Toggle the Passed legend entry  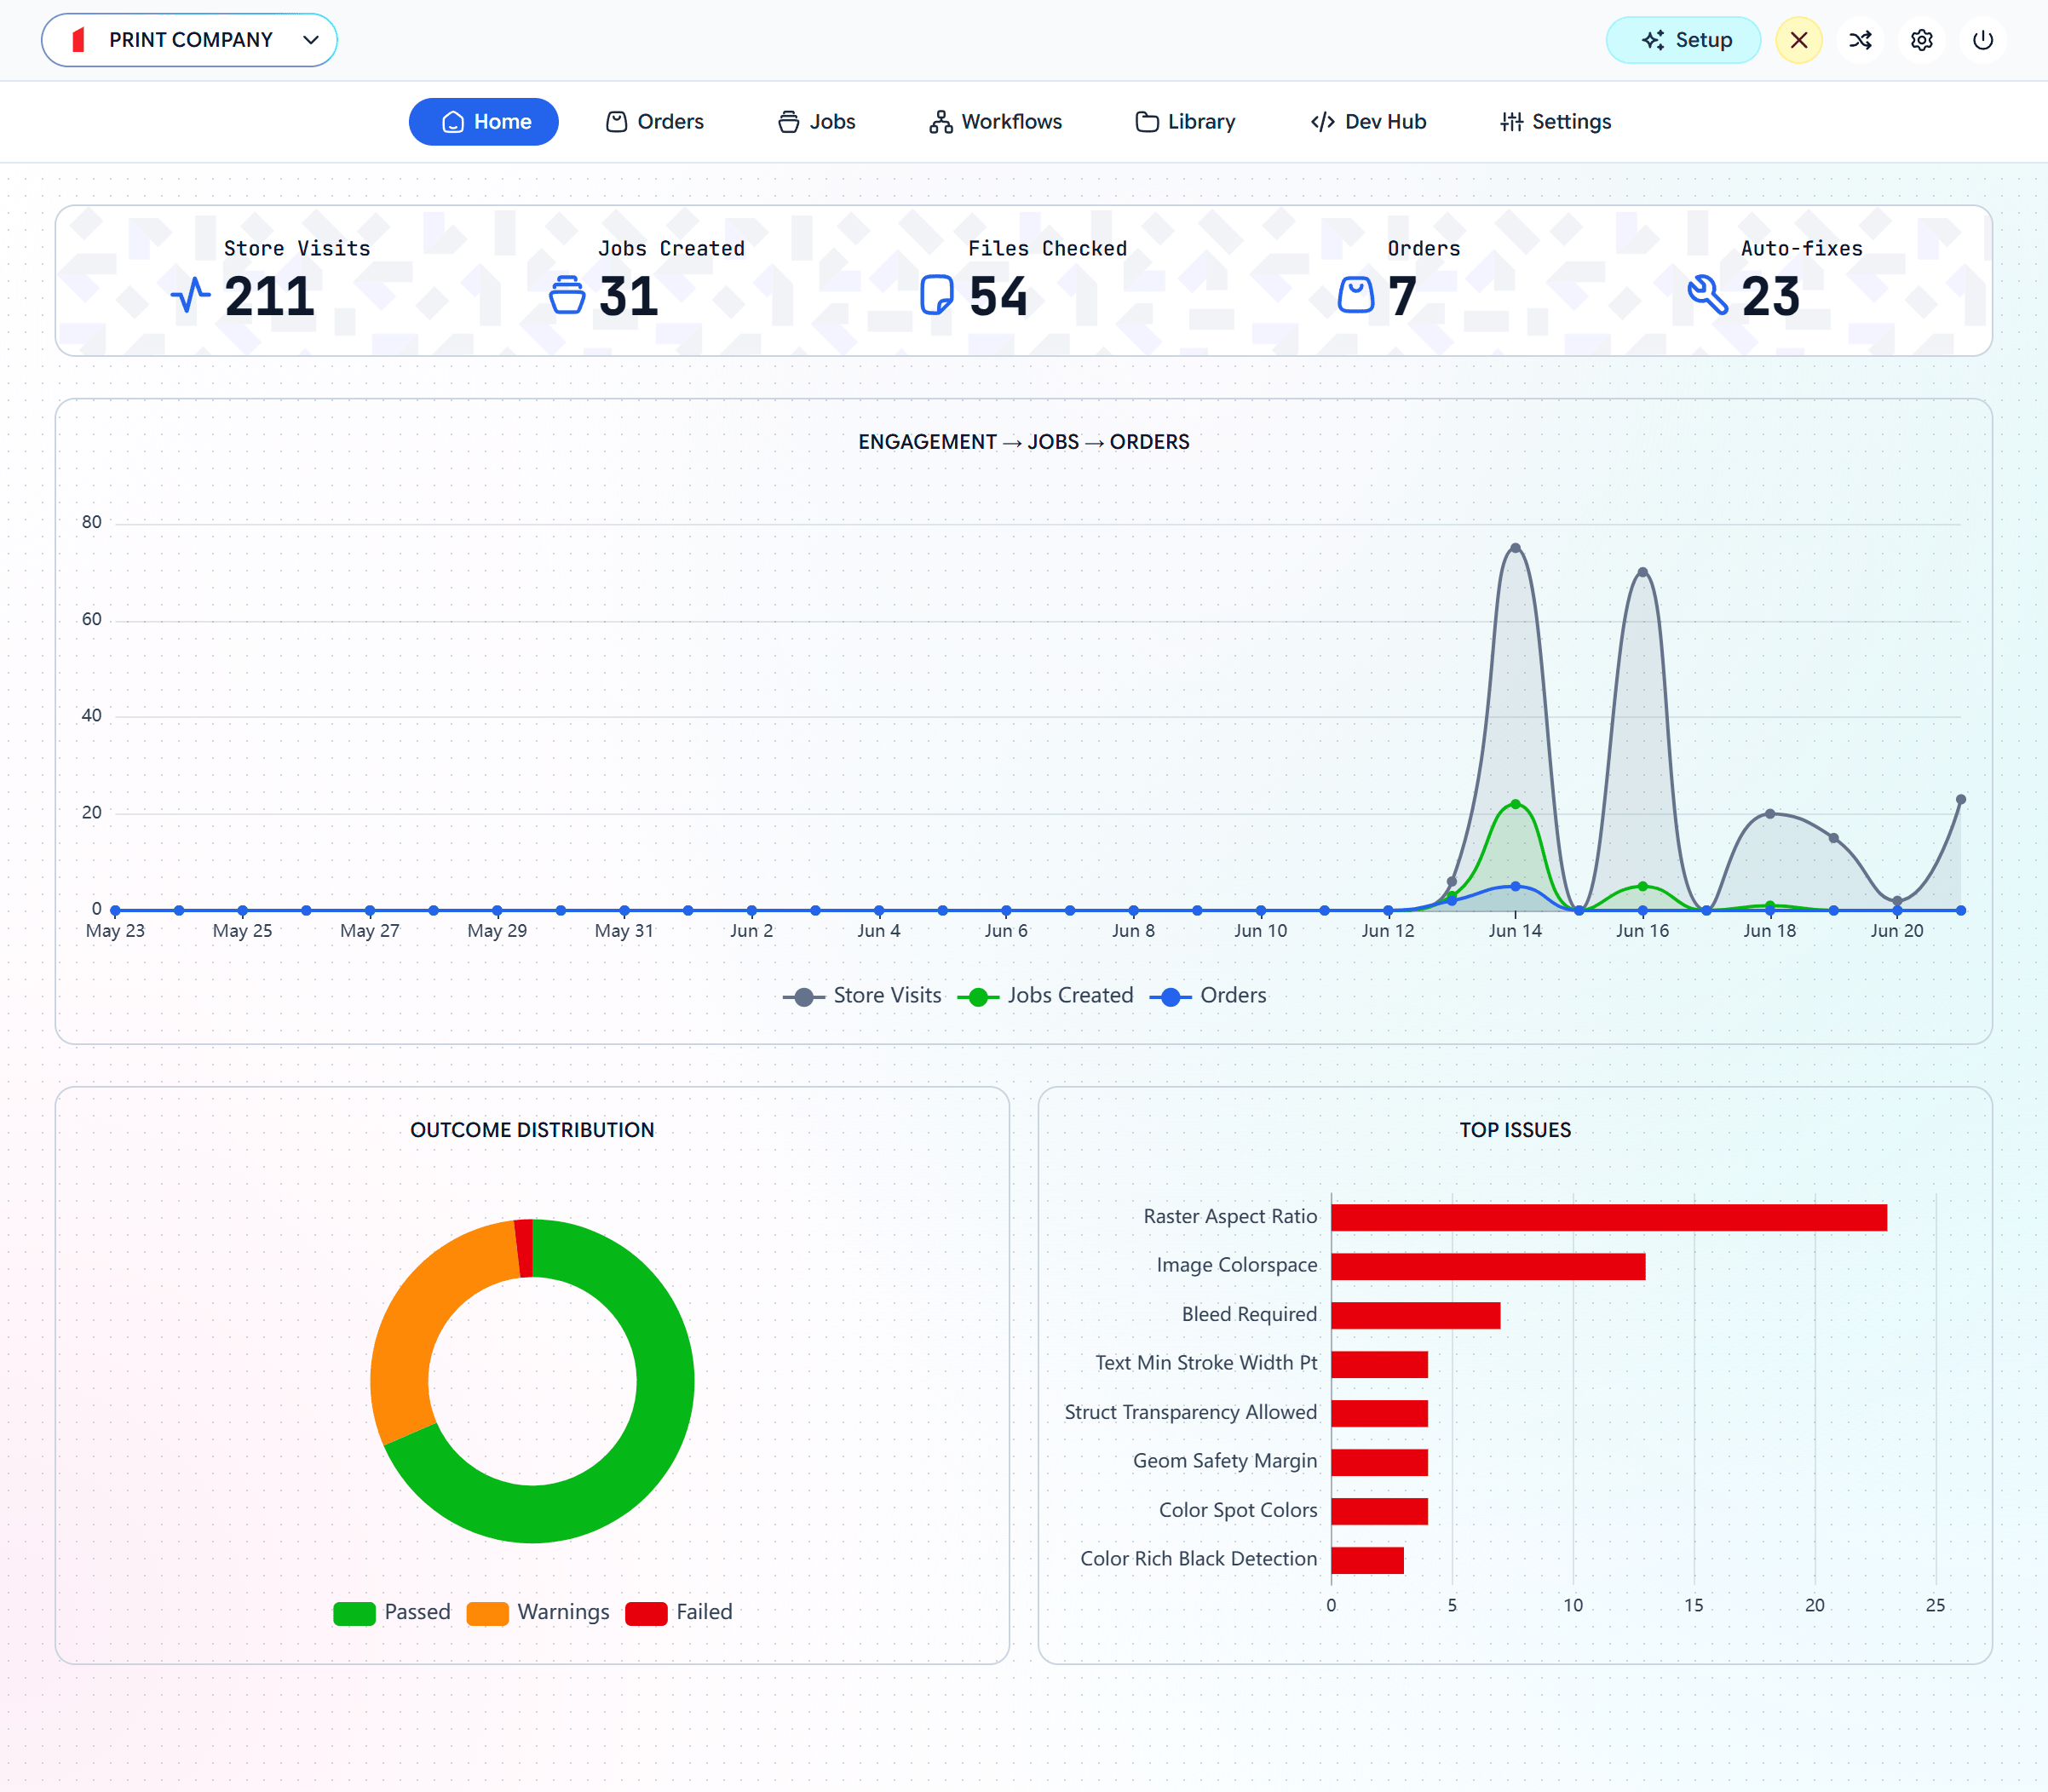pos(392,1613)
